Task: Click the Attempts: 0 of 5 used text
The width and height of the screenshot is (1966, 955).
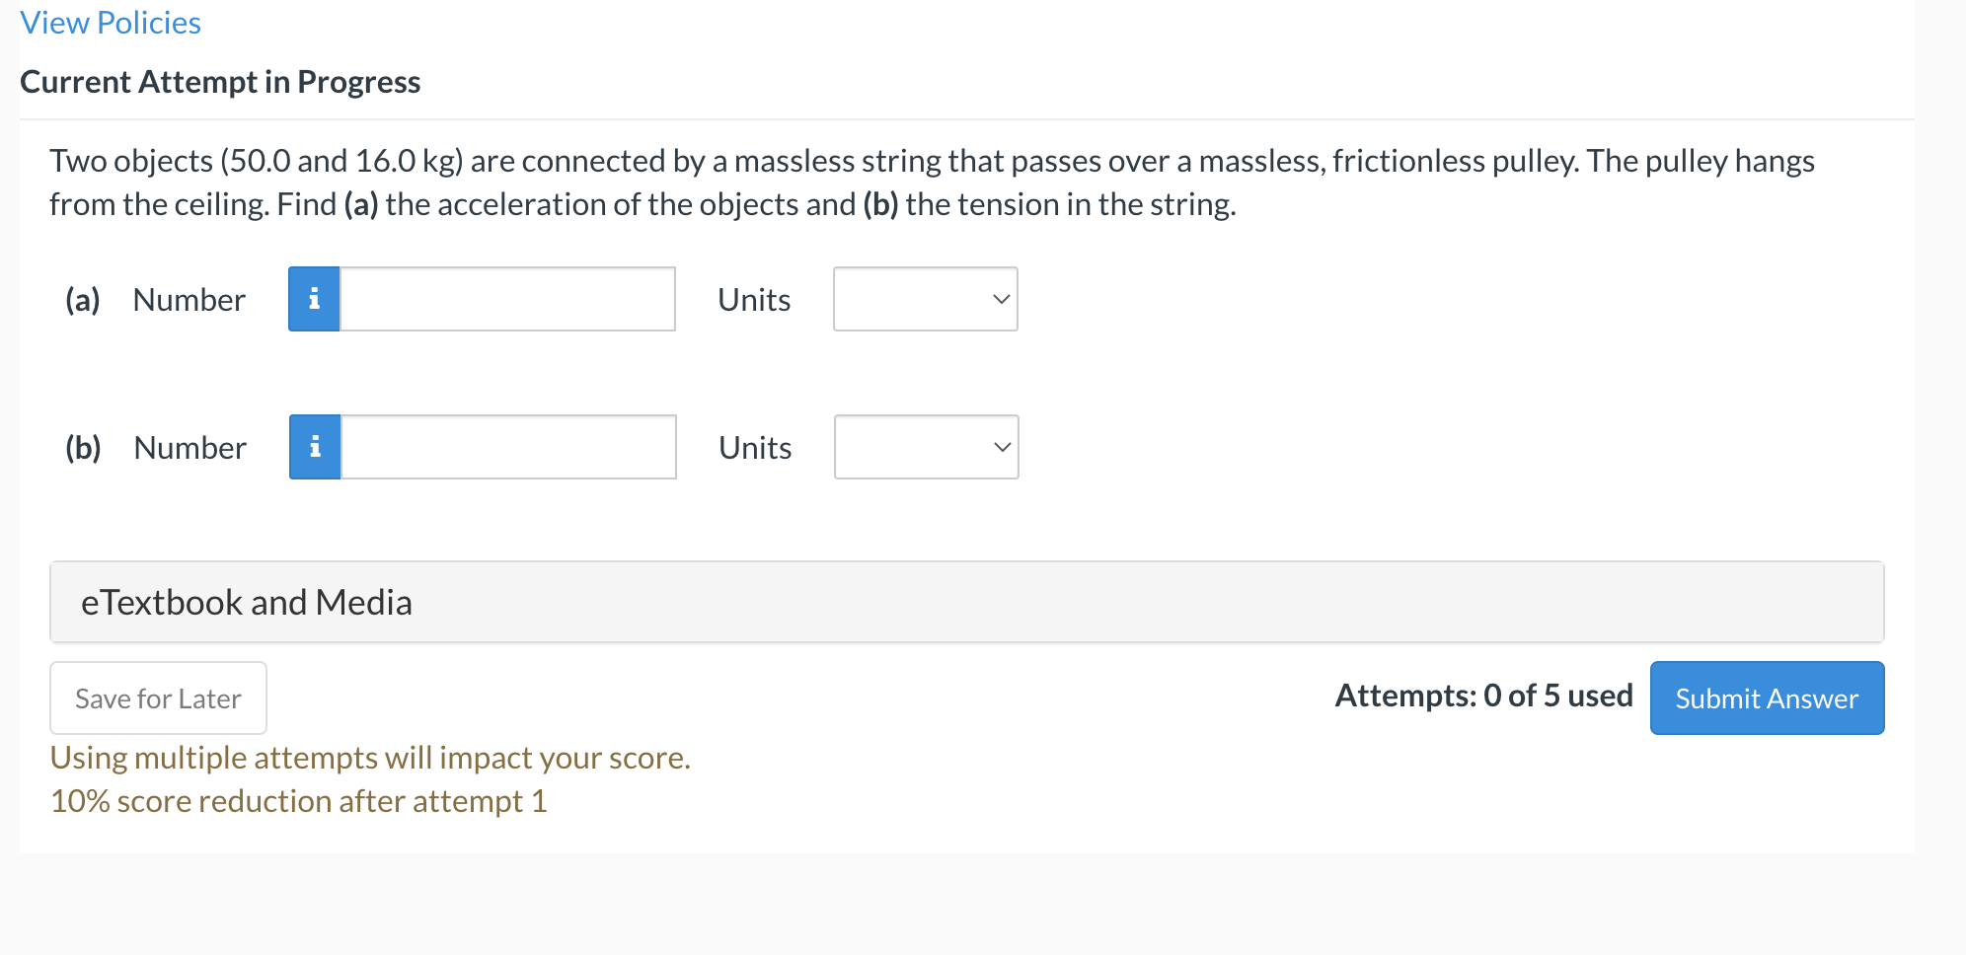Action: (x=1483, y=696)
